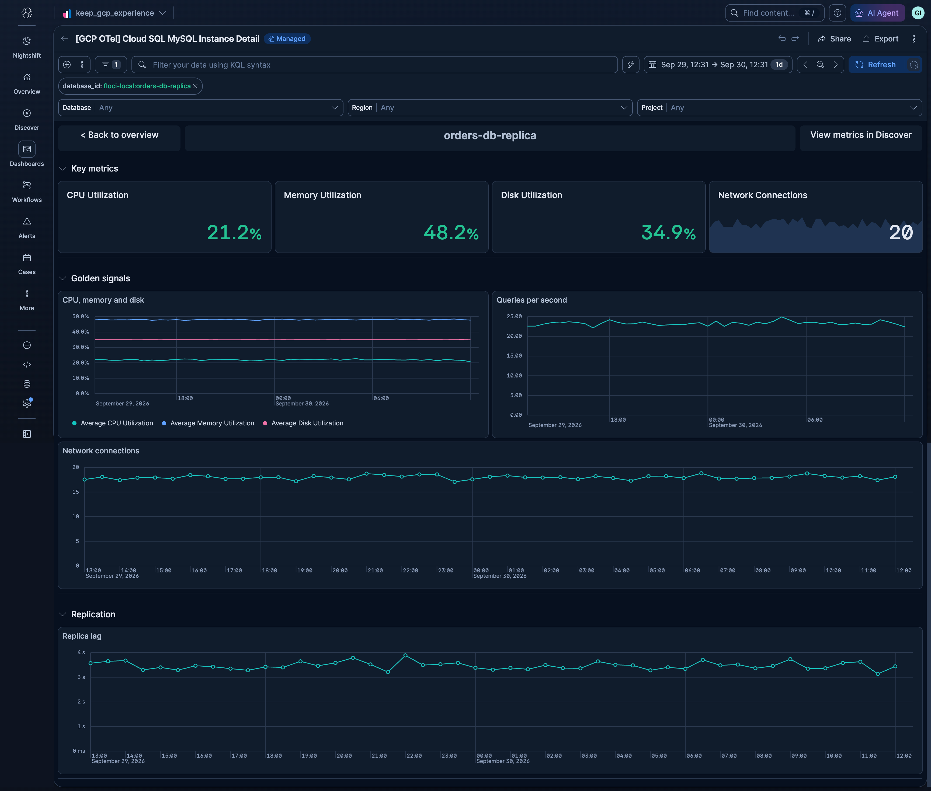Image resolution: width=931 pixels, height=791 pixels.
Task: Zoom out the time range
Action: [820, 65]
